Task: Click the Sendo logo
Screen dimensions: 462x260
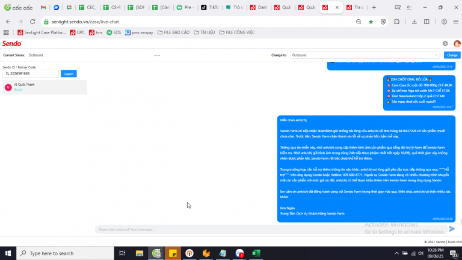Action: click(x=12, y=43)
